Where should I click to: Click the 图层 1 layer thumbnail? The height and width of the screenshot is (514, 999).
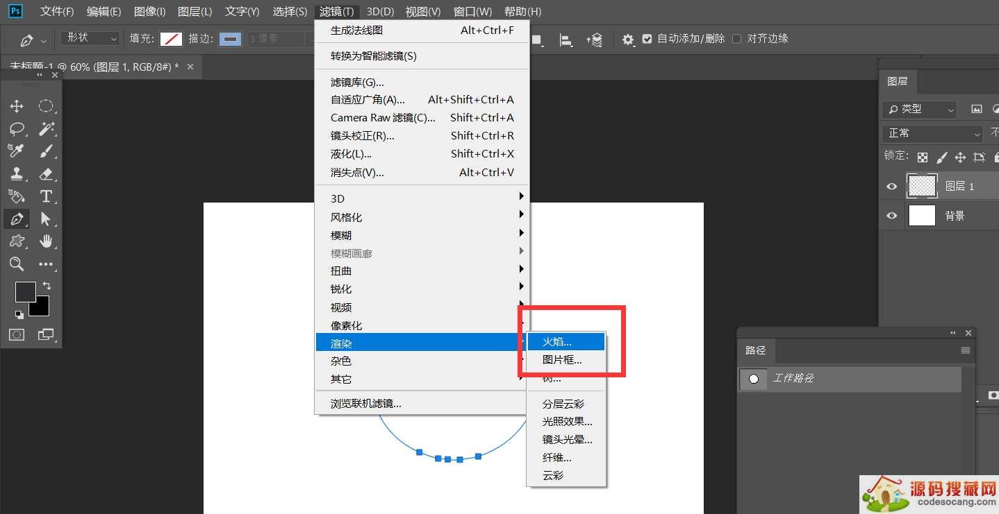pos(922,186)
